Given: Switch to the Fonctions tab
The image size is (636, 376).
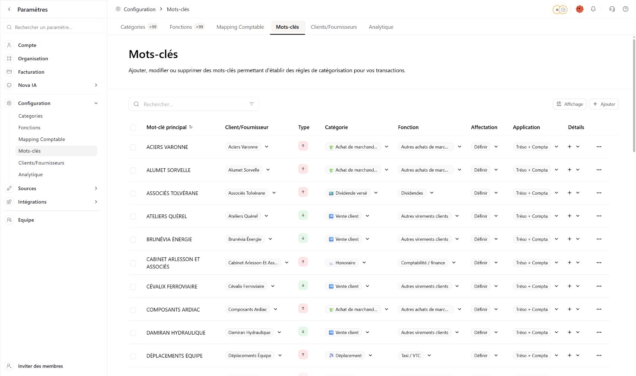Looking at the screenshot, I should tap(187, 27).
